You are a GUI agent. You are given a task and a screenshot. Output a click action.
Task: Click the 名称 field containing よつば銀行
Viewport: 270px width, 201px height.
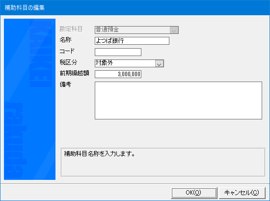[132, 41]
